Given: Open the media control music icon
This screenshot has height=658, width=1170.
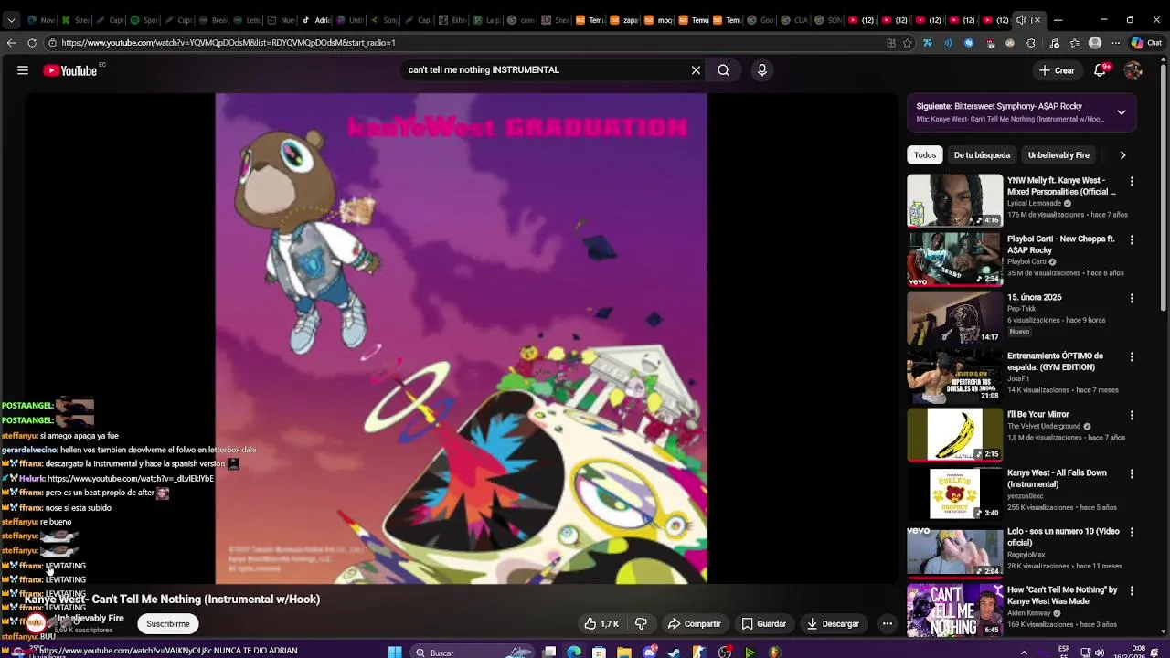Looking at the screenshot, I should 1054,43.
